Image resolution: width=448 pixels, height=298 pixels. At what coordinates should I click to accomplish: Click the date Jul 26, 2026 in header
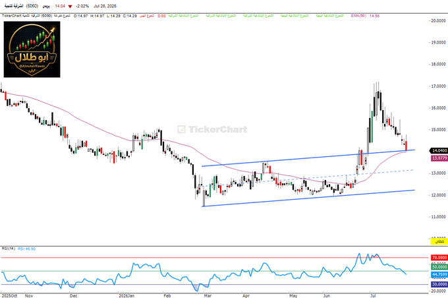[105, 6]
